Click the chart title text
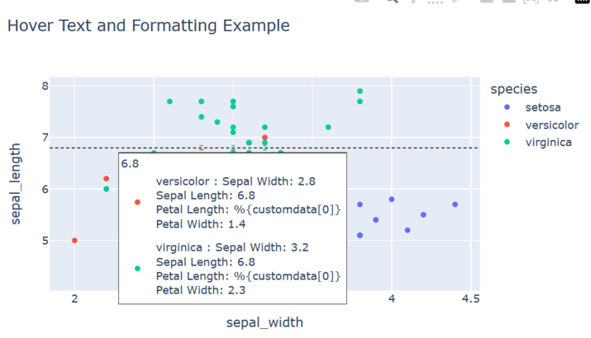Image resolution: width=591 pixels, height=338 pixels. click(148, 26)
